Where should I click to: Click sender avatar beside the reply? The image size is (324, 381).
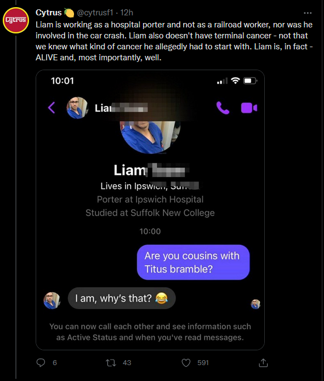coord(52,300)
